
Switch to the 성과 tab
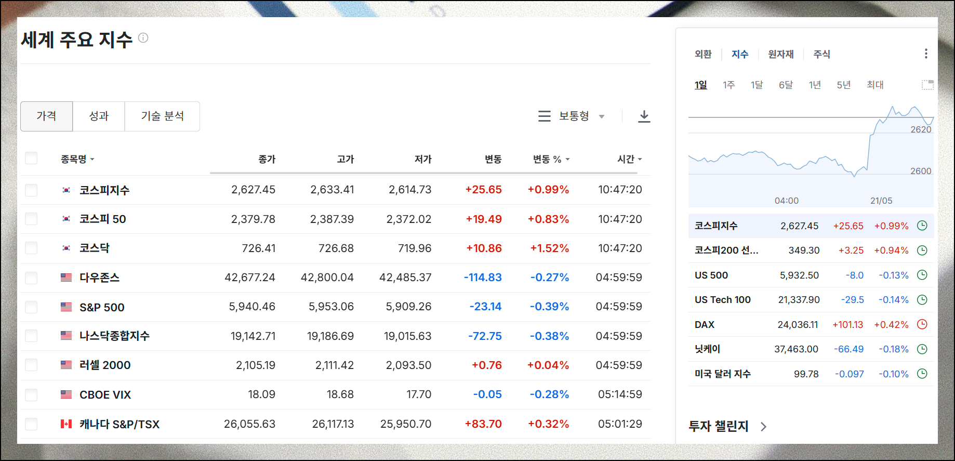point(99,116)
